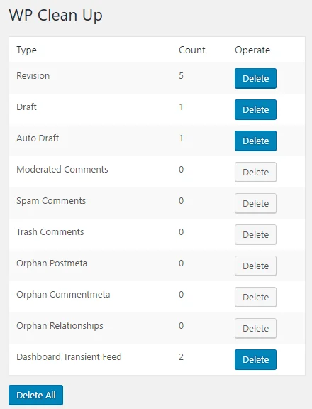Select the Count column header
Image resolution: width=312 pixels, height=409 pixels.
192,50
